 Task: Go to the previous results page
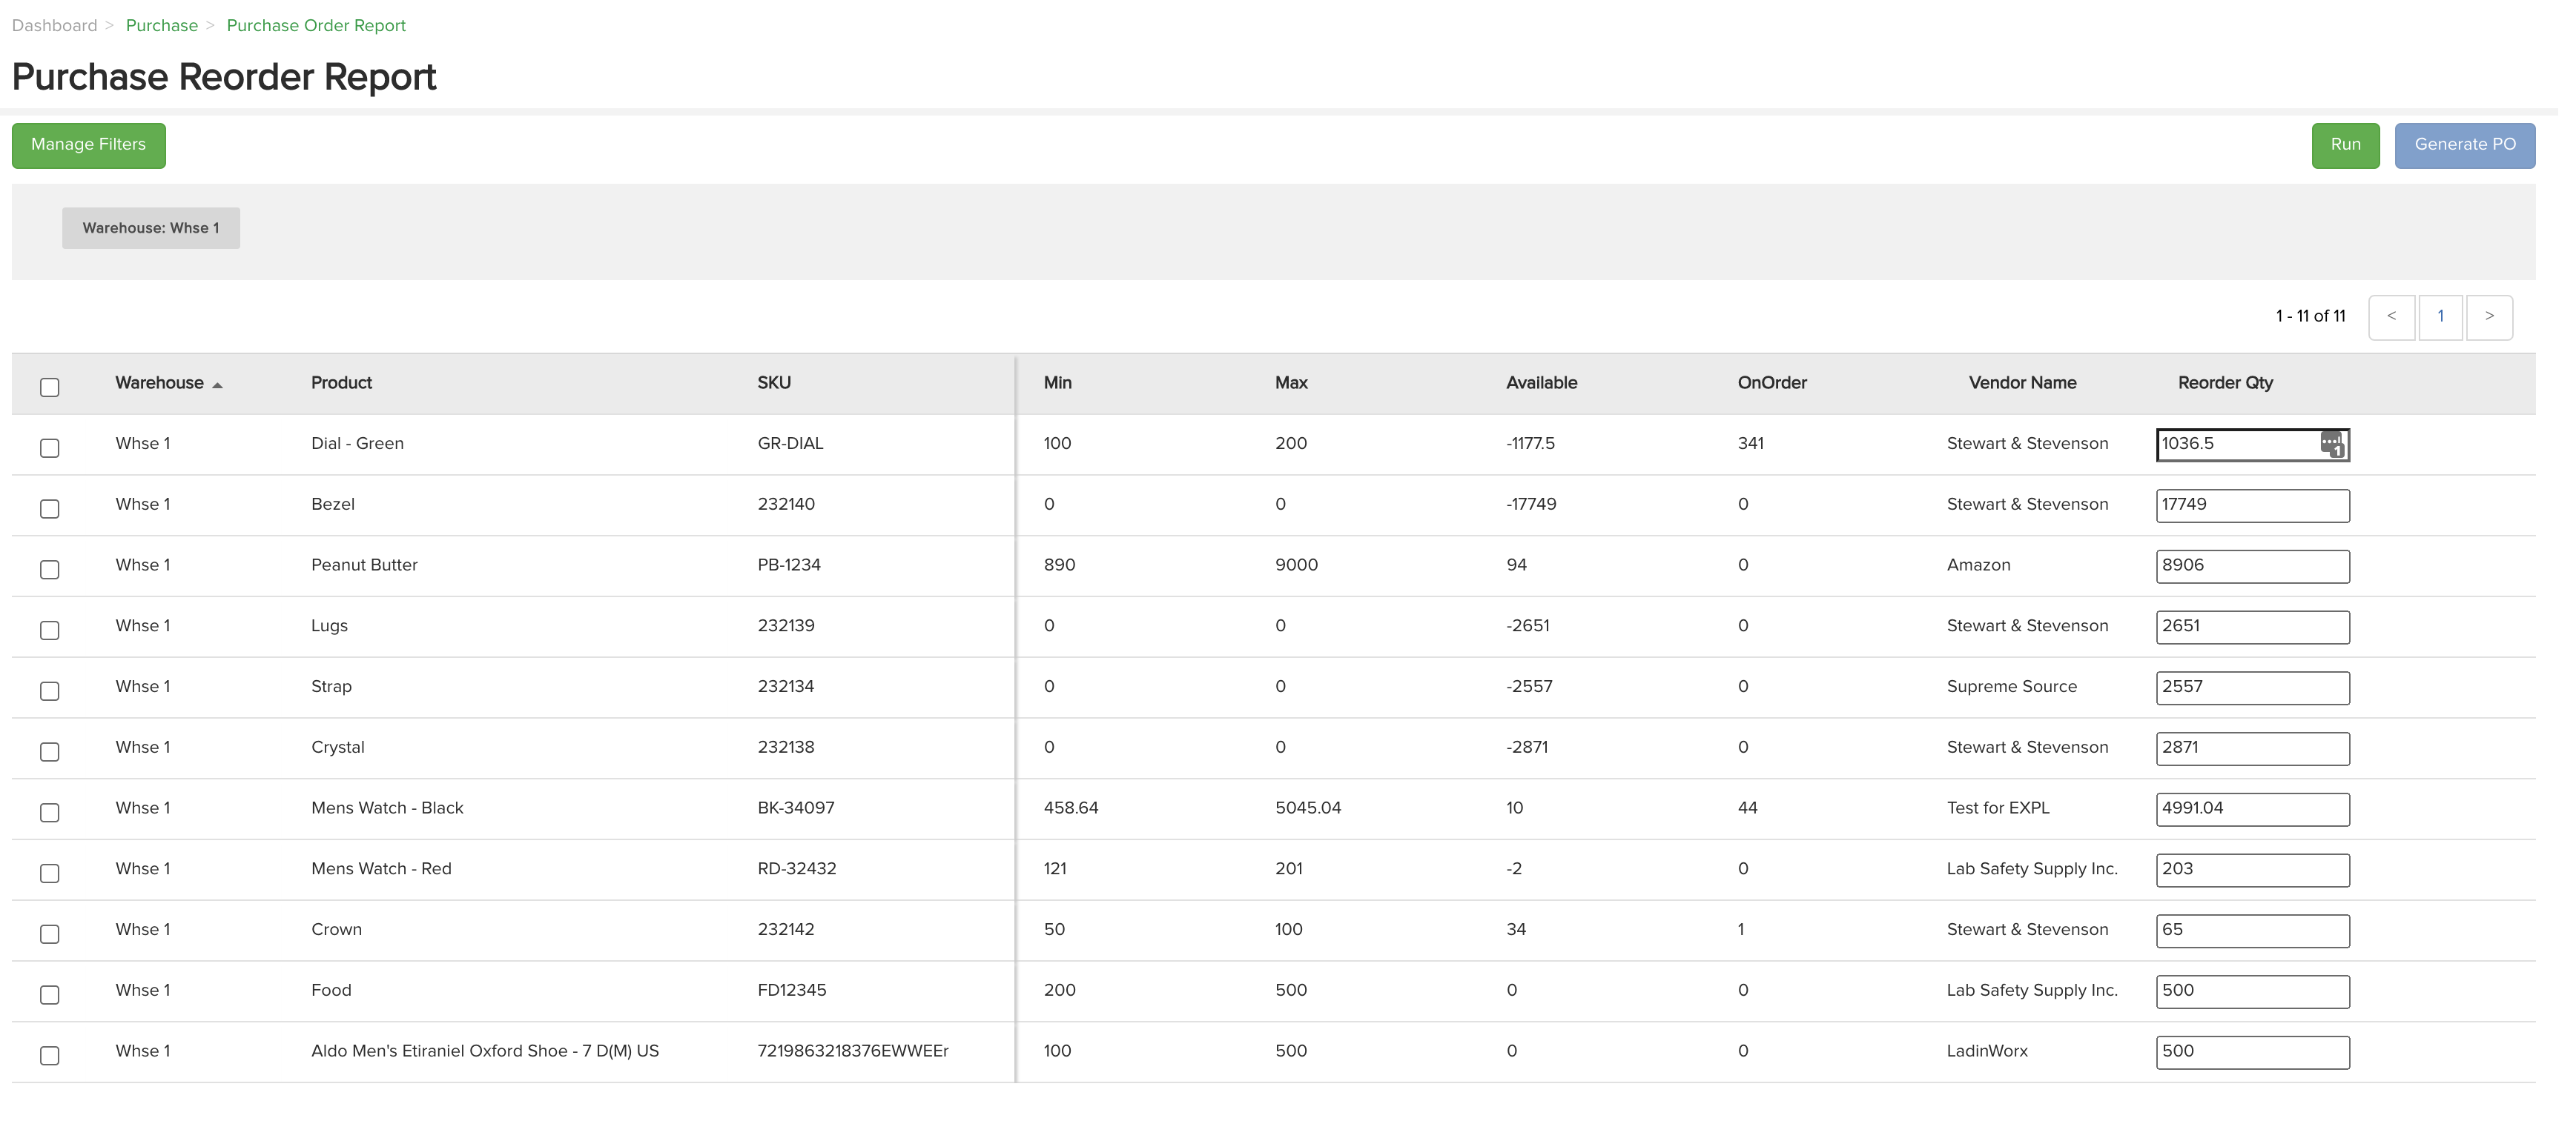[2391, 316]
